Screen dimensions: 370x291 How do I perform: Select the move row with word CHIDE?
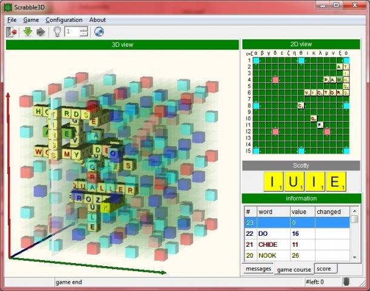[297, 244]
